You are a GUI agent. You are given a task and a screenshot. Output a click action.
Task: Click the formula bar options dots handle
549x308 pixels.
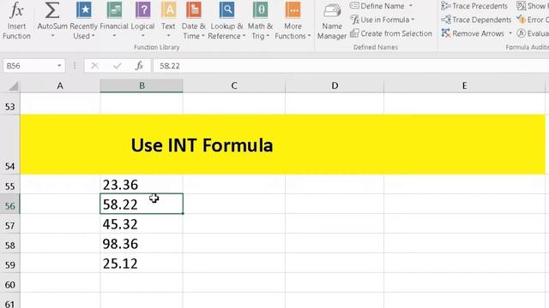pos(75,66)
